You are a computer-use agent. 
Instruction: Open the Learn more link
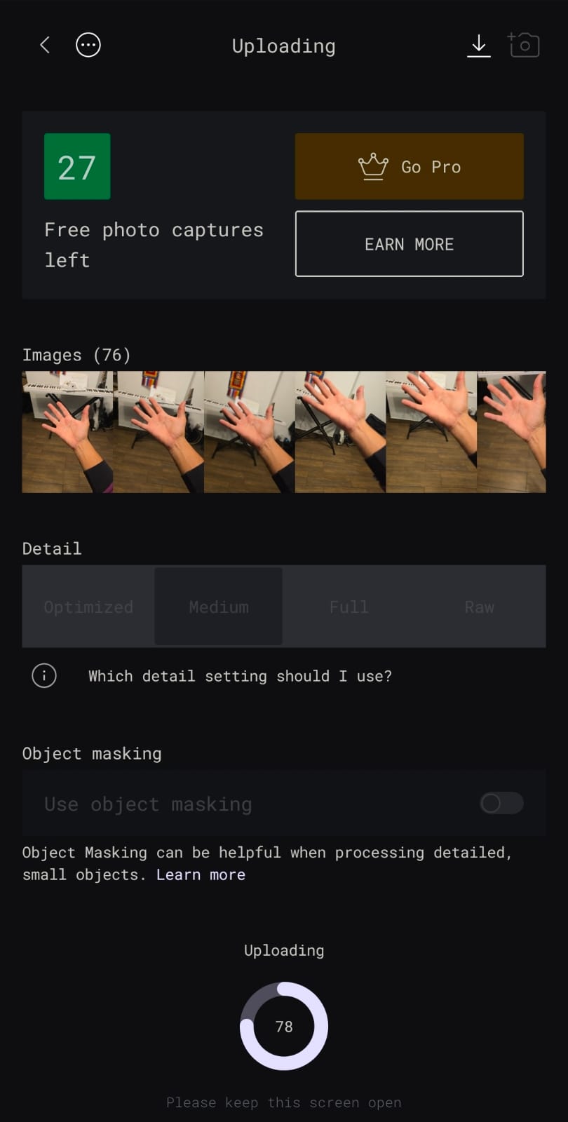(201, 874)
